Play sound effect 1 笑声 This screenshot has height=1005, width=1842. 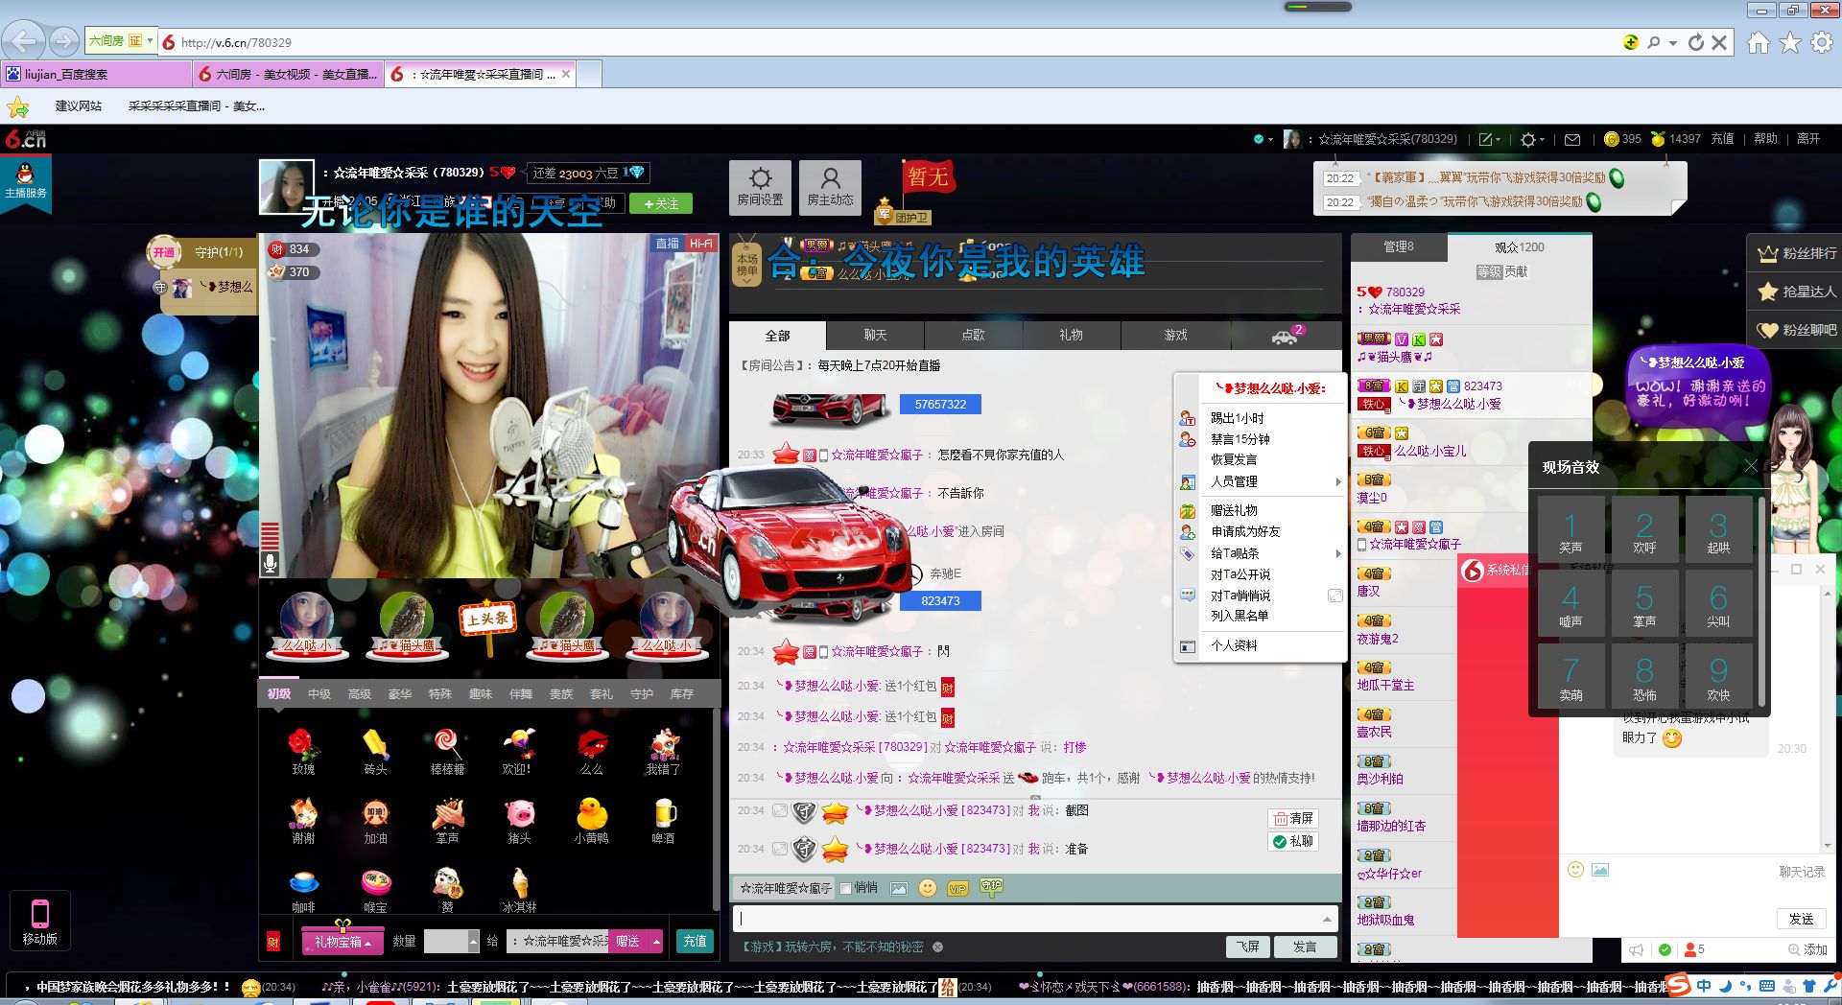tap(1570, 530)
